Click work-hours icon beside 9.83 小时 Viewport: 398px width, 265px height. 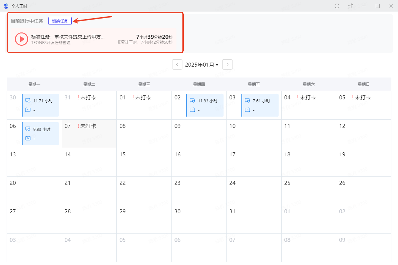tap(28, 129)
